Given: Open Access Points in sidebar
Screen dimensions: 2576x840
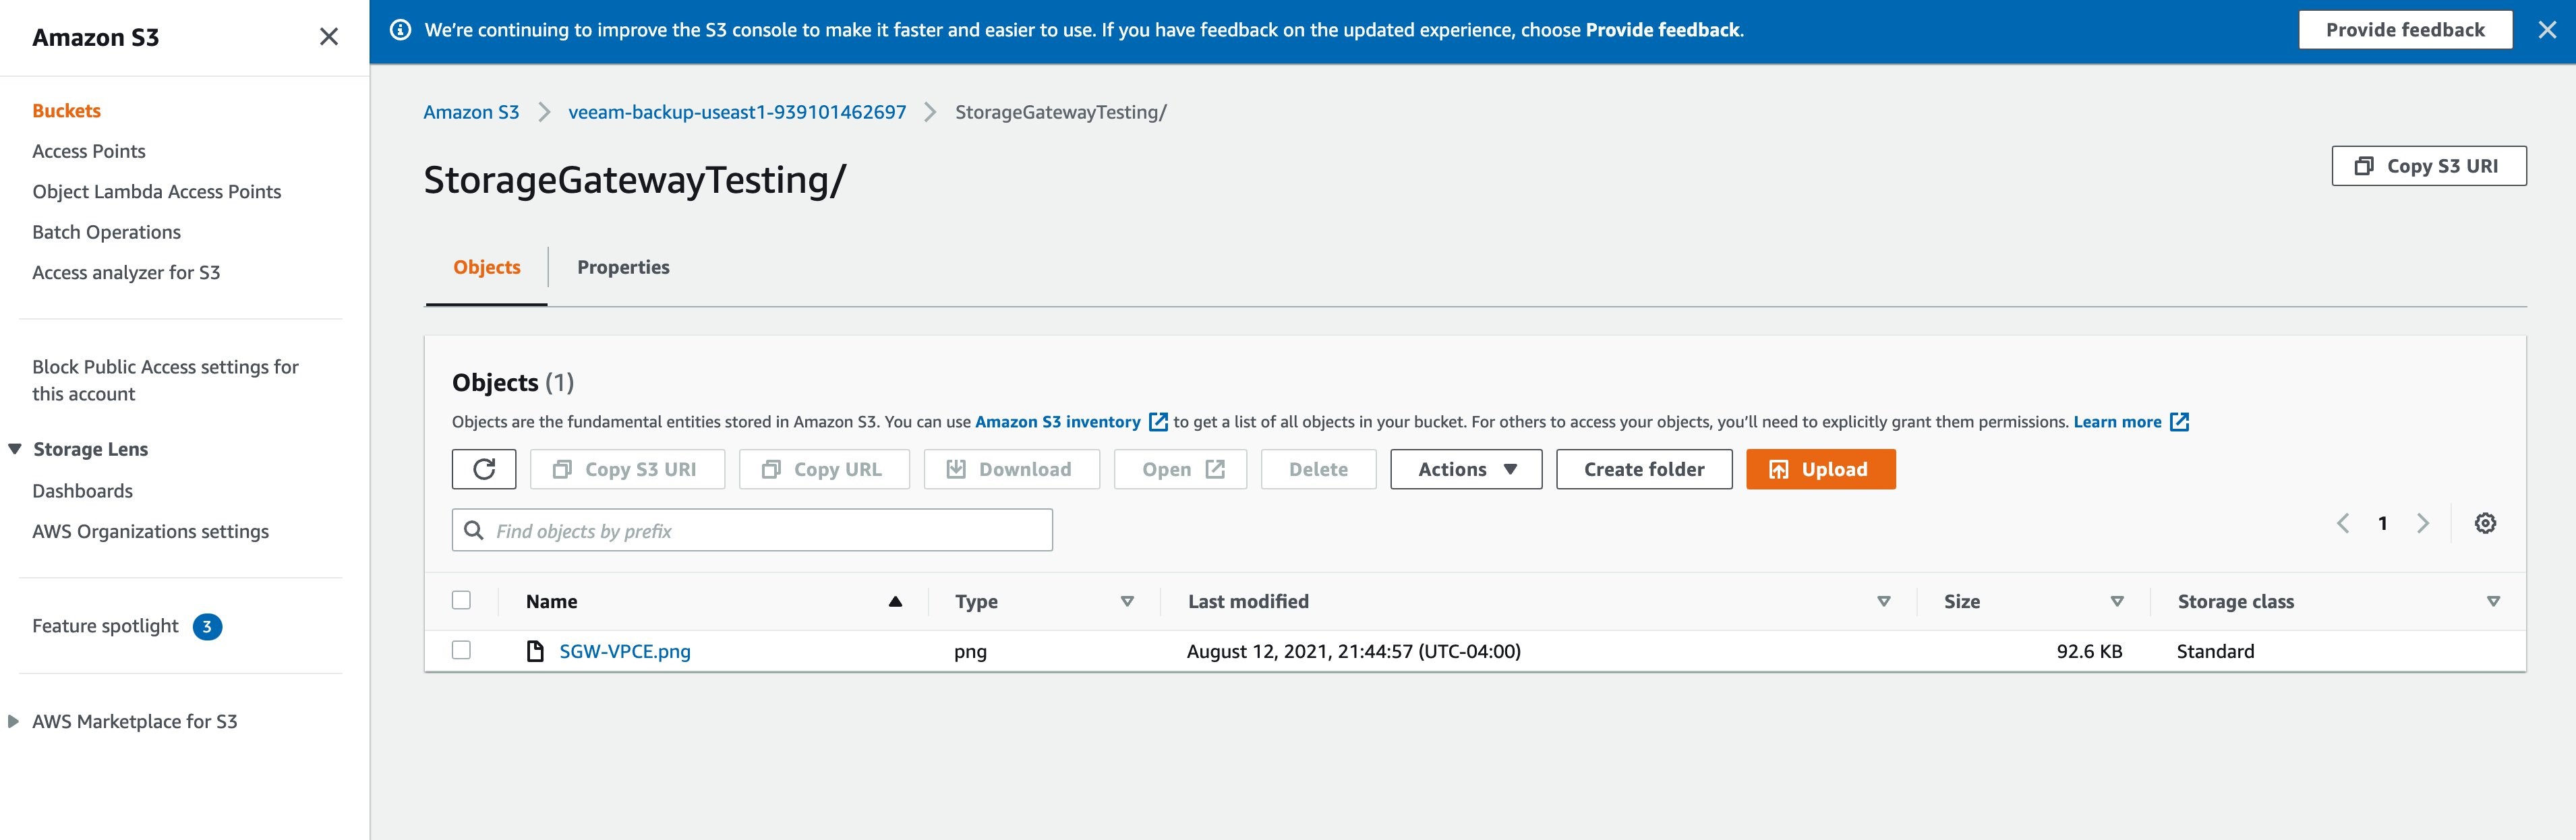Looking at the screenshot, I should tap(89, 151).
